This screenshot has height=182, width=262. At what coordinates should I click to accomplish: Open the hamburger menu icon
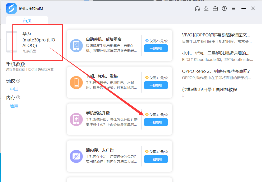point(234,8)
